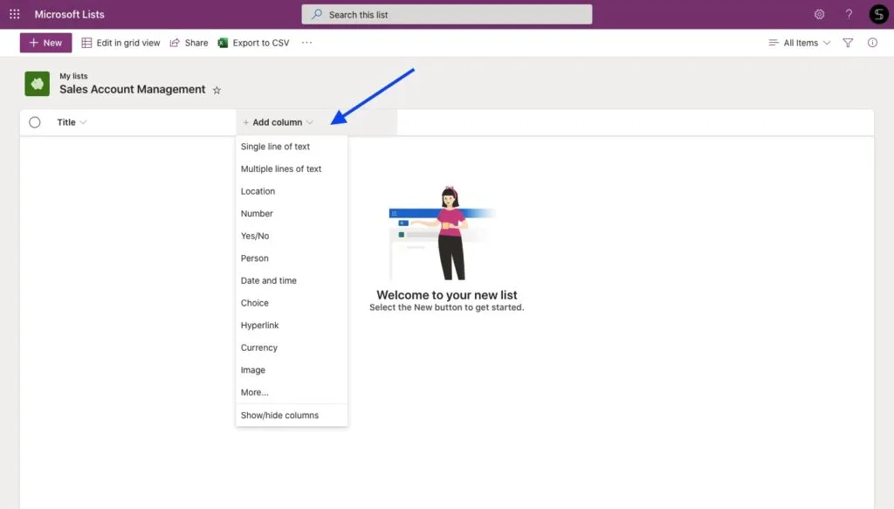The width and height of the screenshot is (894, 509).
Task: Click the Share button
Action: pos(189,43)
